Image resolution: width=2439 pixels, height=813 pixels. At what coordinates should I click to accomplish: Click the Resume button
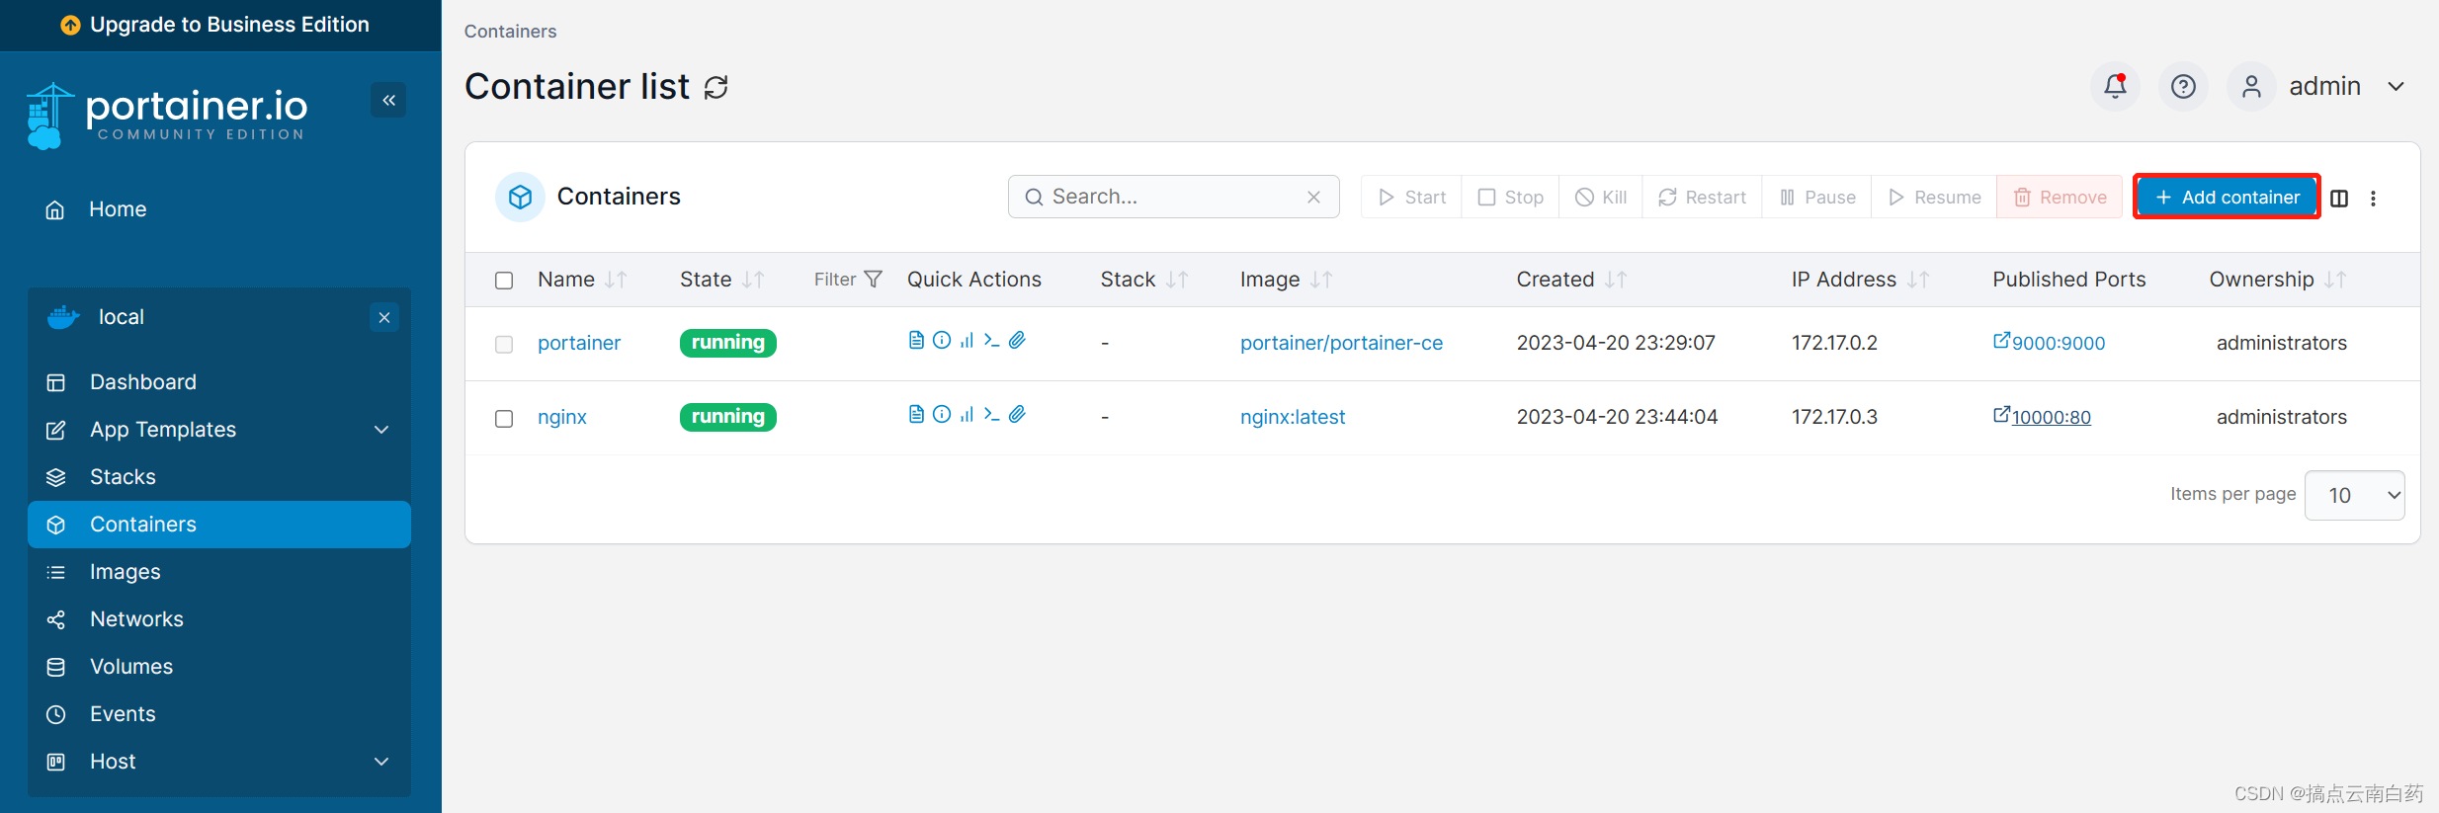click(1934, 198)
